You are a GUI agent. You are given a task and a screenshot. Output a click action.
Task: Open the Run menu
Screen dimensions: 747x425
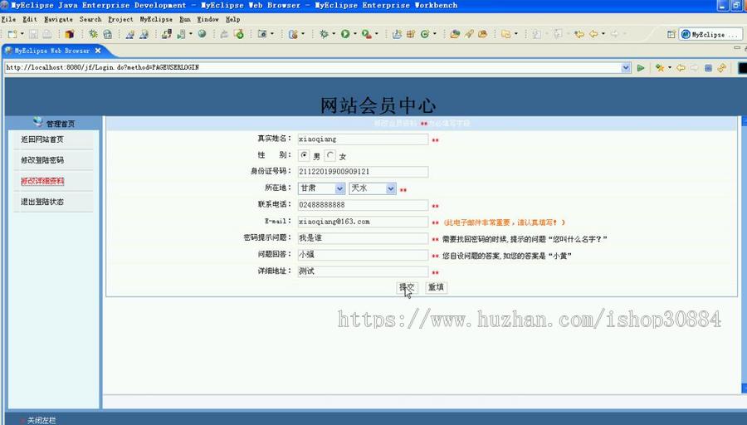click(185, 19)
